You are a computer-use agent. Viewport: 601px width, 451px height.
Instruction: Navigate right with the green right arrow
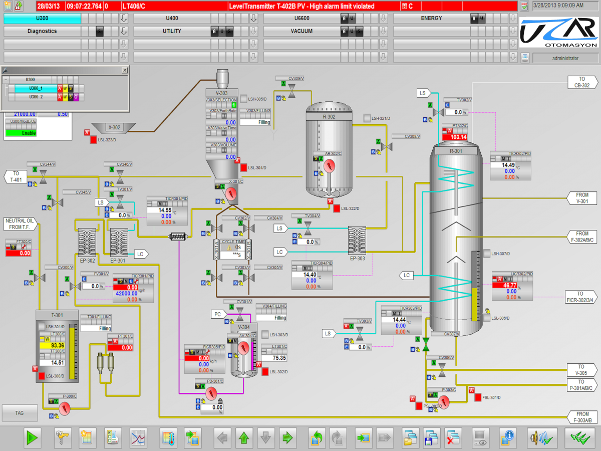pyautogui.click(x=287, y=437)
